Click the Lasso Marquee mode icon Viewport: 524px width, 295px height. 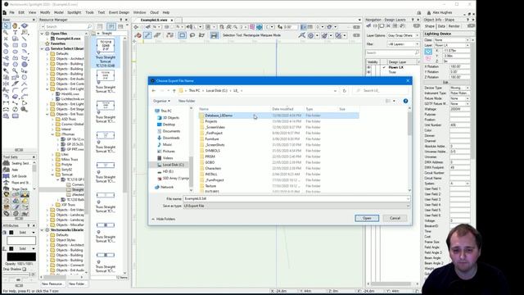tap(192, 35)
